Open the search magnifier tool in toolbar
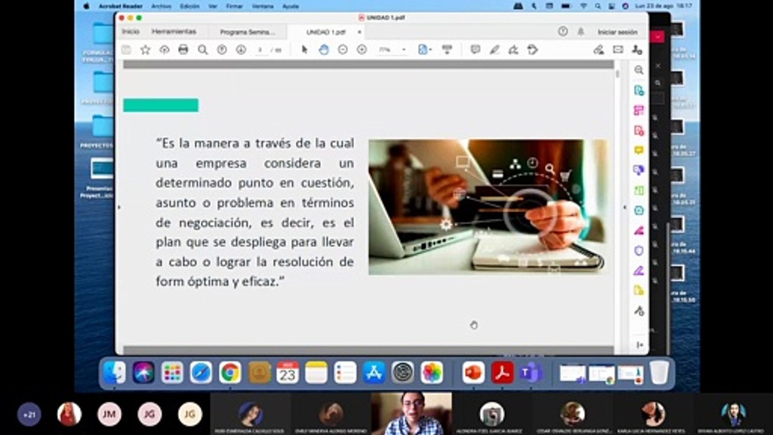 point(202,50)
